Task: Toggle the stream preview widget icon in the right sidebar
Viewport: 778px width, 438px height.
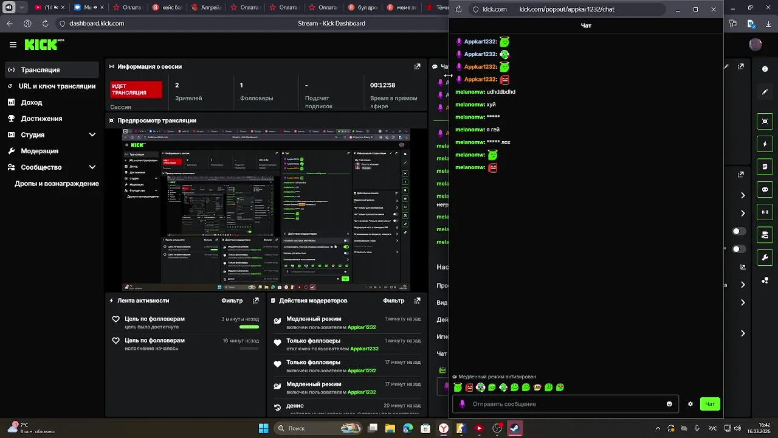Action: (765, 121)
